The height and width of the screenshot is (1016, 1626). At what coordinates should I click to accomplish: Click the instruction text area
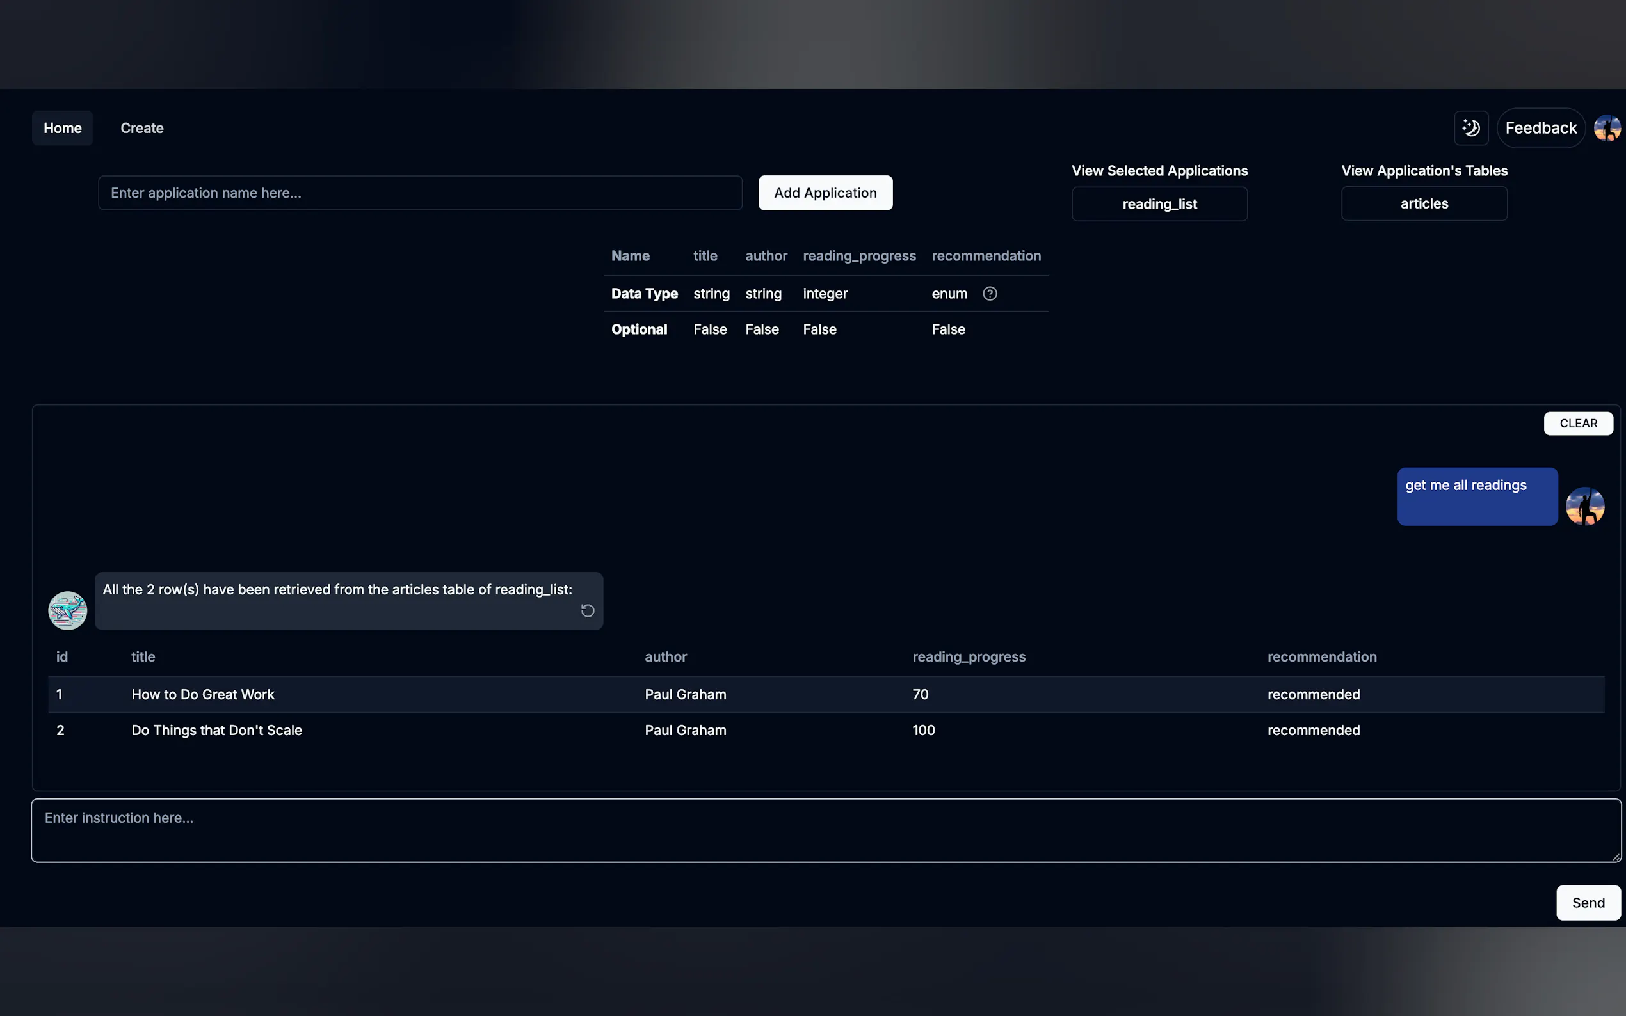(x=826, y=830)
